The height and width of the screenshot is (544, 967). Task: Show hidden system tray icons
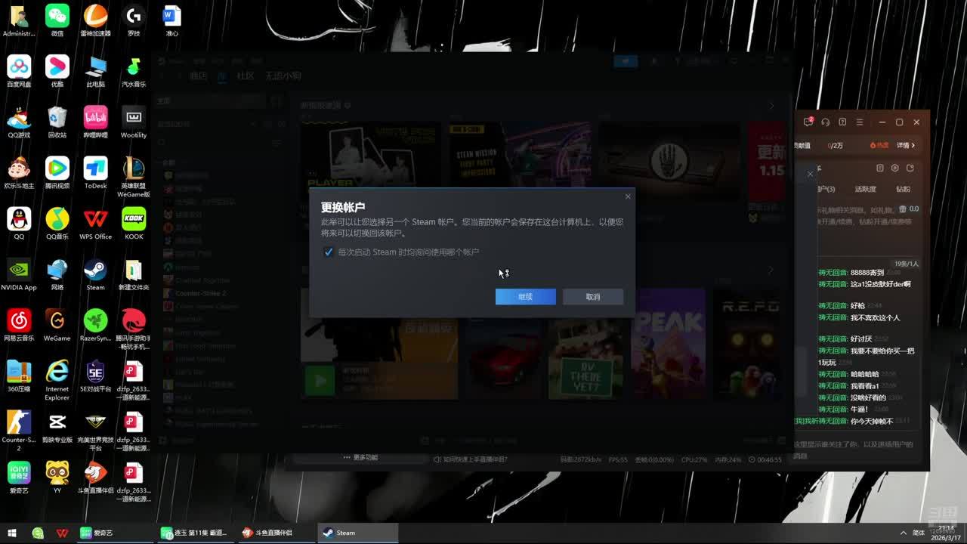pyautogui.click(x=903, y=533)
